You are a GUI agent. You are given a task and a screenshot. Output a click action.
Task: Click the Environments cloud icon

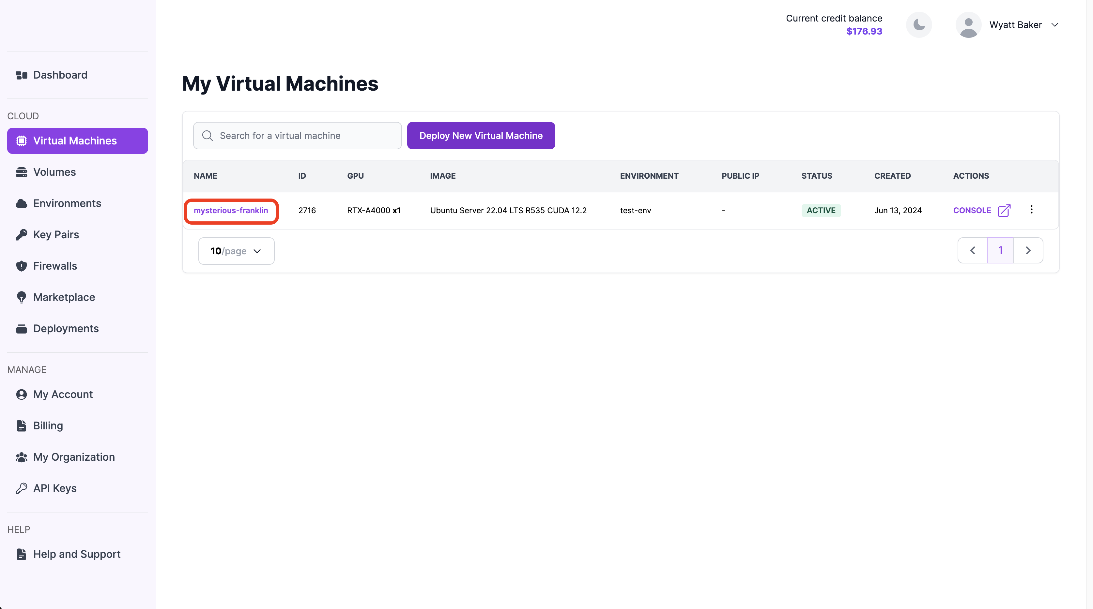pyautogui.click(x=21, y=203)
